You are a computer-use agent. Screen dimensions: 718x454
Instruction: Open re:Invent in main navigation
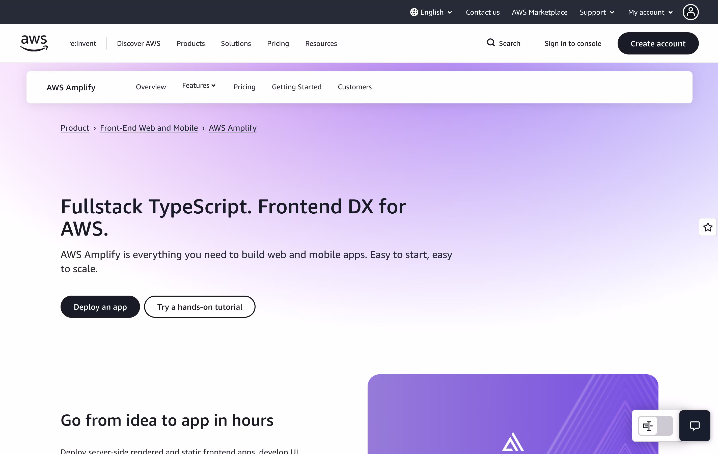click(x=82, y=44)
